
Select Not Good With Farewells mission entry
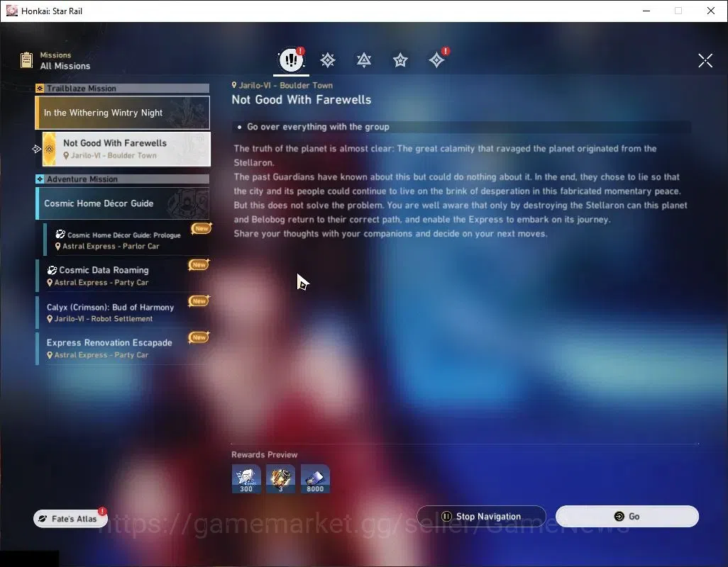[x=126, y=149]
